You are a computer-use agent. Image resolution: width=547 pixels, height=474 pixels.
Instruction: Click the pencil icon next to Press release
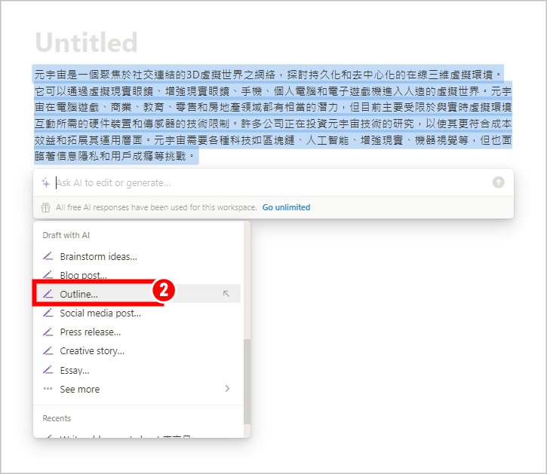(48, 332)
